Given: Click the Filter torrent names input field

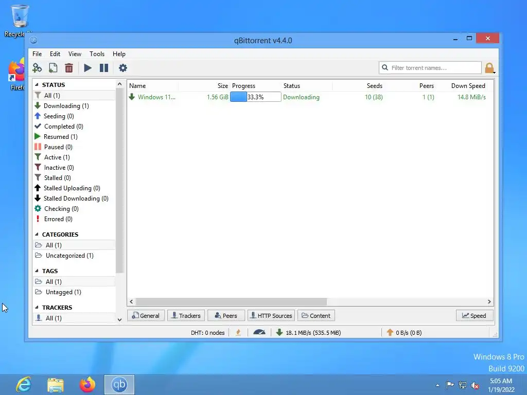Looking at the screenshot, I should 430,67.
